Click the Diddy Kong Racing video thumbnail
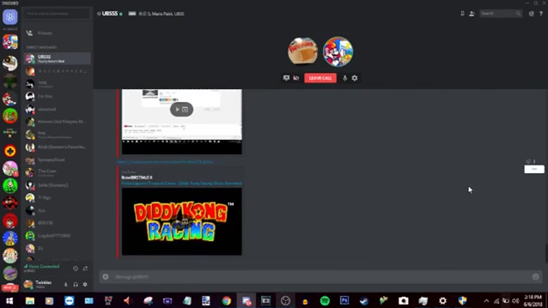This screenshot has height=308, width=548. pyautogui.click(x=182, y=222)
